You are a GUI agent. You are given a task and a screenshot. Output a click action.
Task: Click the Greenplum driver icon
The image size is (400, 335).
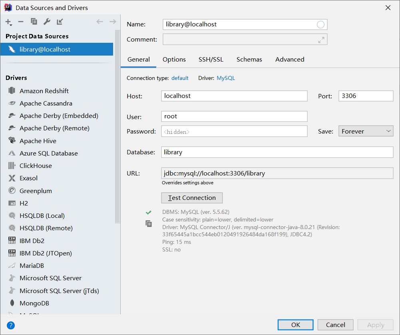coord(12,190)
